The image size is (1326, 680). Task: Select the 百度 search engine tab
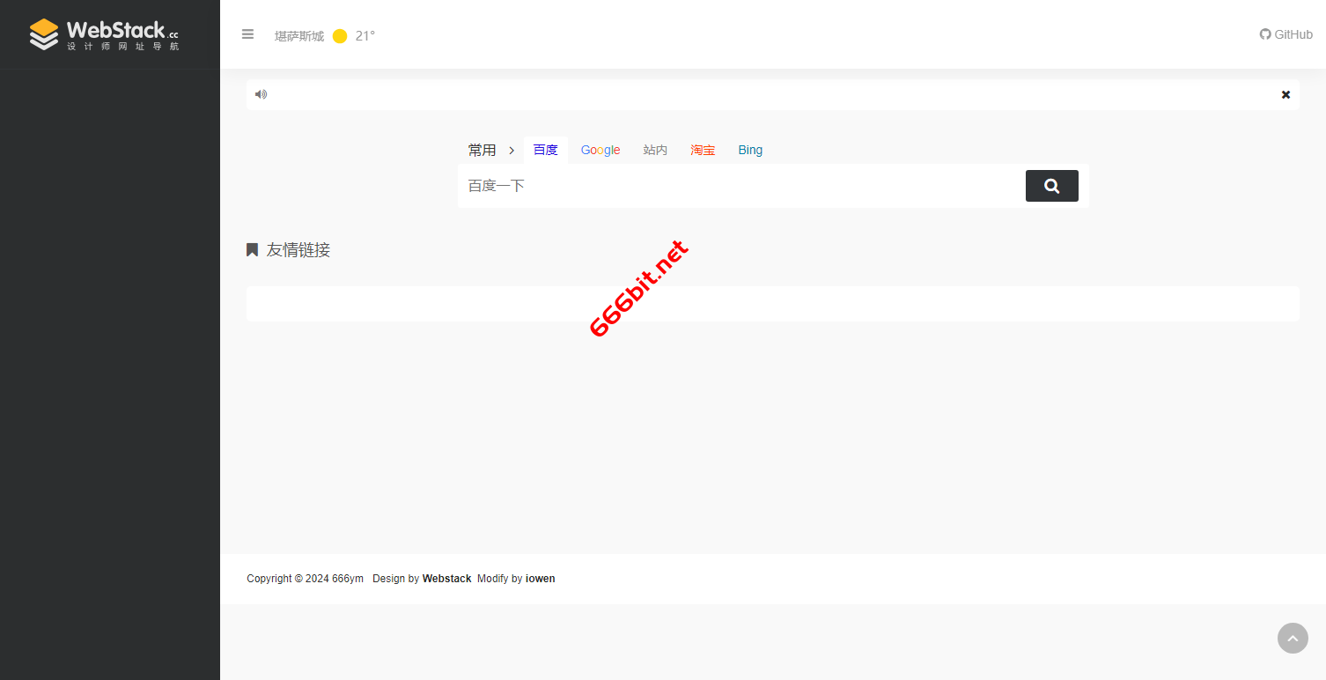tap(545, 150)
